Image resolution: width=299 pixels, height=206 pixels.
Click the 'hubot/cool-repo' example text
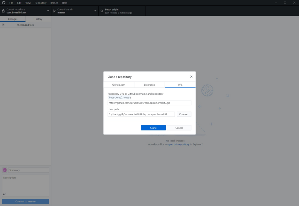[119, 98]
